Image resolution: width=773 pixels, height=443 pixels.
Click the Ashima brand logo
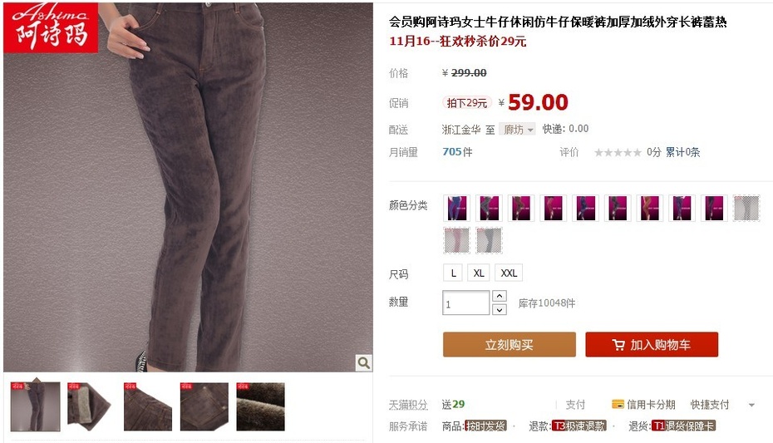(51, 27)
